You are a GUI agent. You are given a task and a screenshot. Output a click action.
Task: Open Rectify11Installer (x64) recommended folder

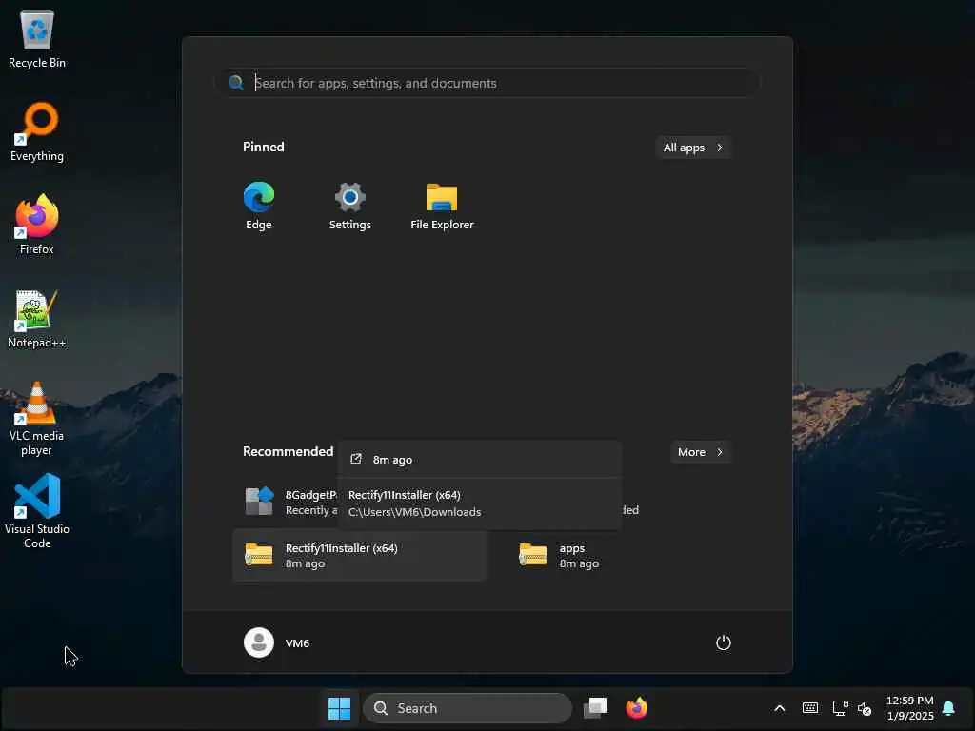coord(359,555)
